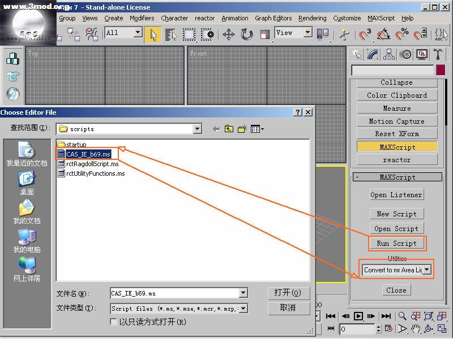The image size is (453, 339).
Task: Expand the scripts folder location dropdown
Action: (x=197, y=129)
